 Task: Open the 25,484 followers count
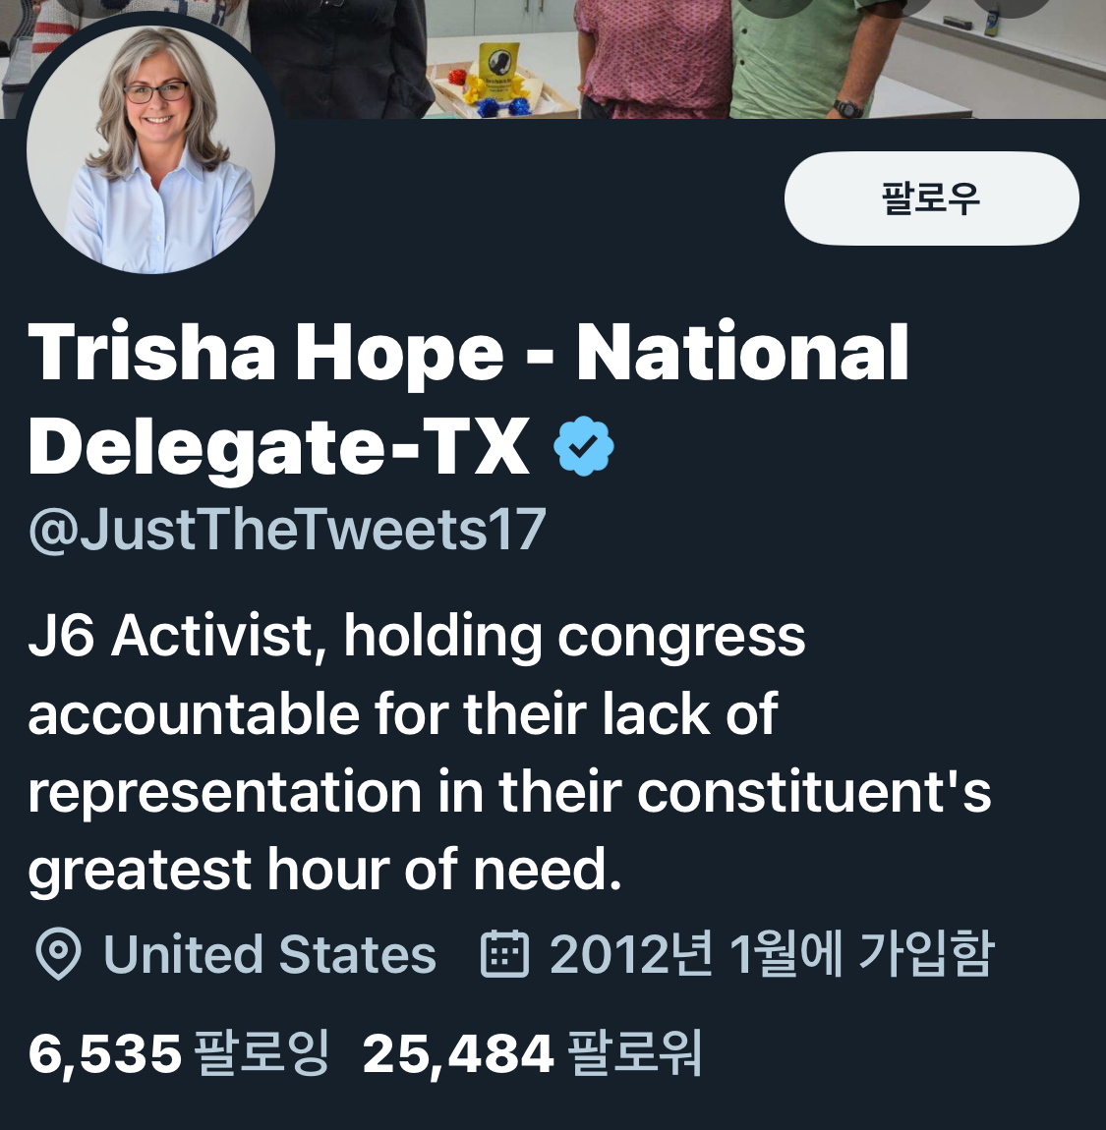tap(458, 1053)
